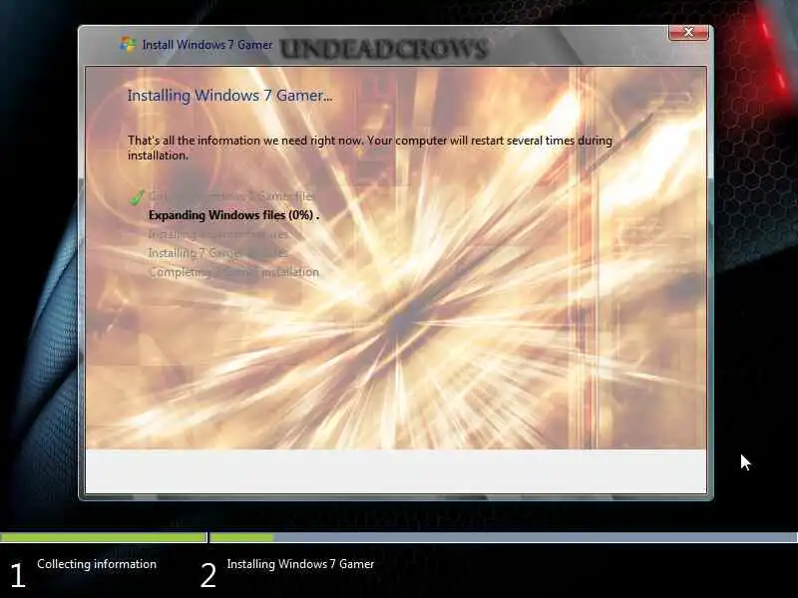Click the 'Installing Windows 7 Gamer...' heading
This screenshot has height=598, width=798.
pyautogui.click(x=229, y=96)
